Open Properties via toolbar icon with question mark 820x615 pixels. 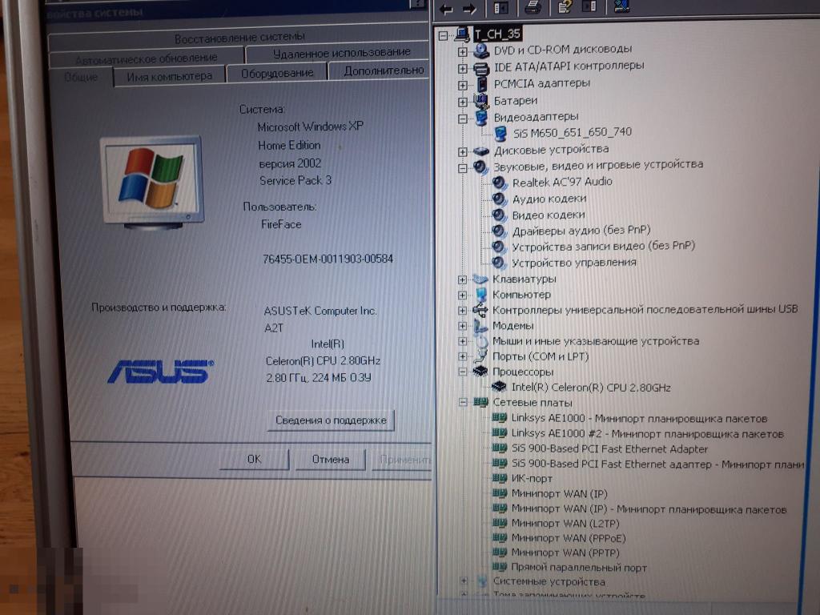[565, 8]
